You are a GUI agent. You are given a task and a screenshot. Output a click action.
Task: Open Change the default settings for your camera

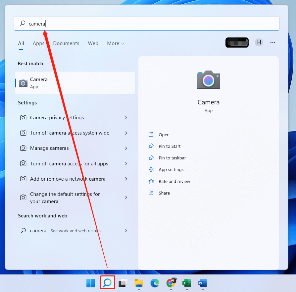pos(65,198)
